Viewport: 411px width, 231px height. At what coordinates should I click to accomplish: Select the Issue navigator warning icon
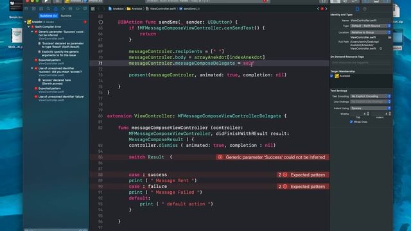pos(56,8)
